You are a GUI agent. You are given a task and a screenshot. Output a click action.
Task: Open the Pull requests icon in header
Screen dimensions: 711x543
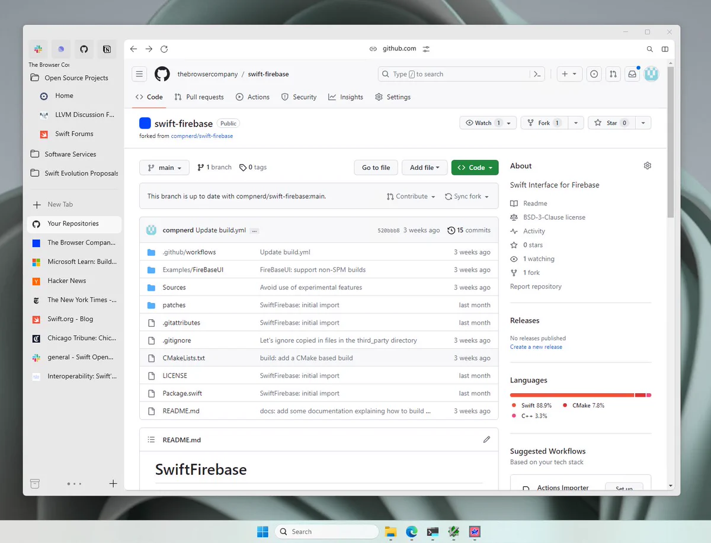[x=613, y=74]
